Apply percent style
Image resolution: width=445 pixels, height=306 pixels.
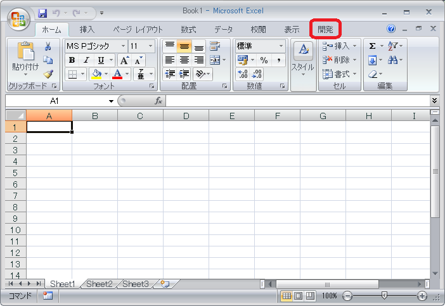pos(264,60)
